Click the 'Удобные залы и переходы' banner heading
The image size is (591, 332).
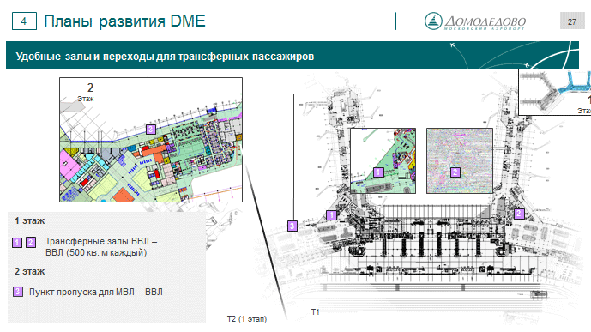pos(165,57)
